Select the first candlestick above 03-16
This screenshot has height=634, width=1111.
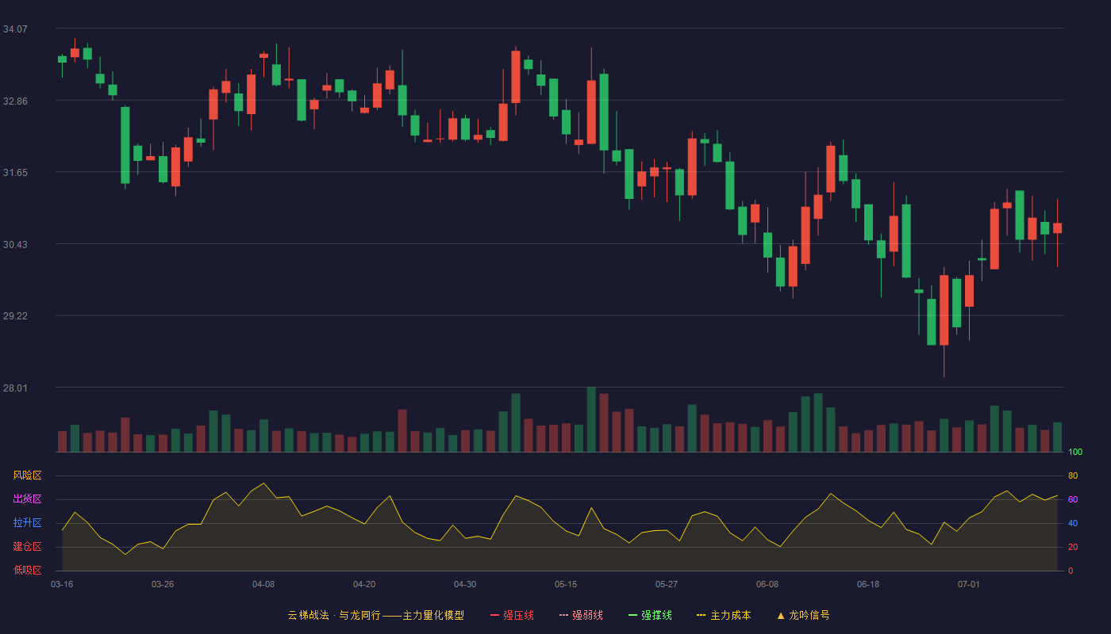[x=62, y=59]
